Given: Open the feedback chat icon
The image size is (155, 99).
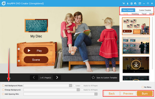Looking at the screenshot, I should point(135,3).
